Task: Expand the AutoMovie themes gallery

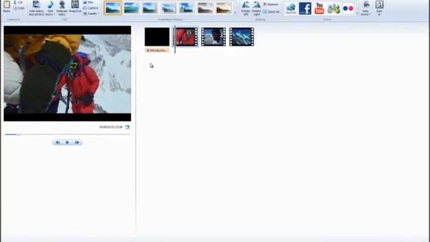Action: pyautogui.click(x=235, y=13)
